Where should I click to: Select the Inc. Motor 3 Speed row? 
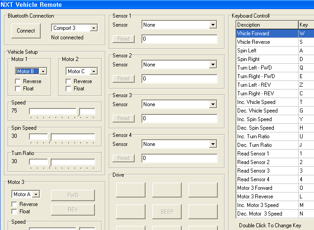[x=275, y=205]
